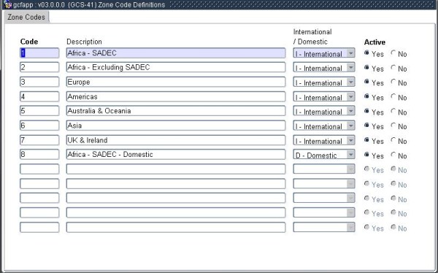
Task: Set Active to Yes for UK & Ireland
Action: point(366,139)
